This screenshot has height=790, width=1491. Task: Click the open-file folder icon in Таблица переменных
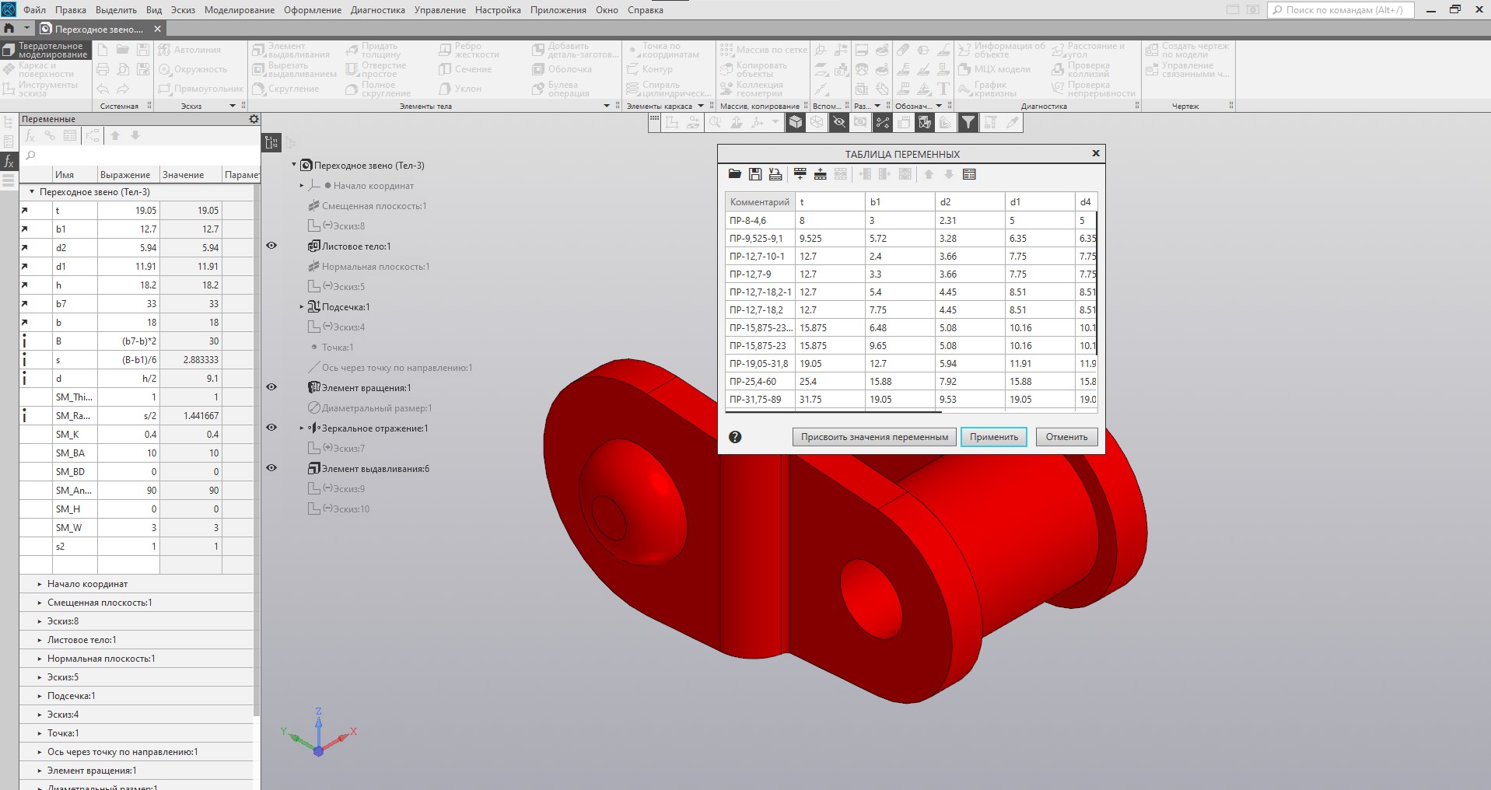click(x=735, y=175)
